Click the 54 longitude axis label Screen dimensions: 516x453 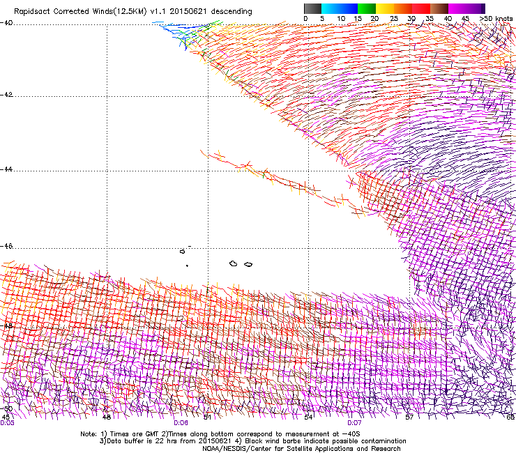308,417
